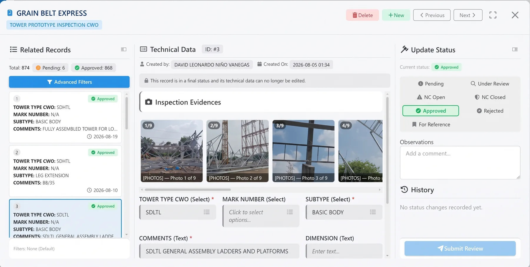Image resolution: width=530 pixels, height=267 pixels.
Task: Click the clock icon next to 2026-08-19
Action: click(90, 137)
